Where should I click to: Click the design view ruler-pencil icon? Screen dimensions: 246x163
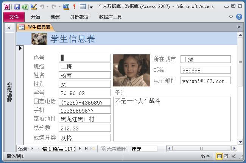click(34, 6)
